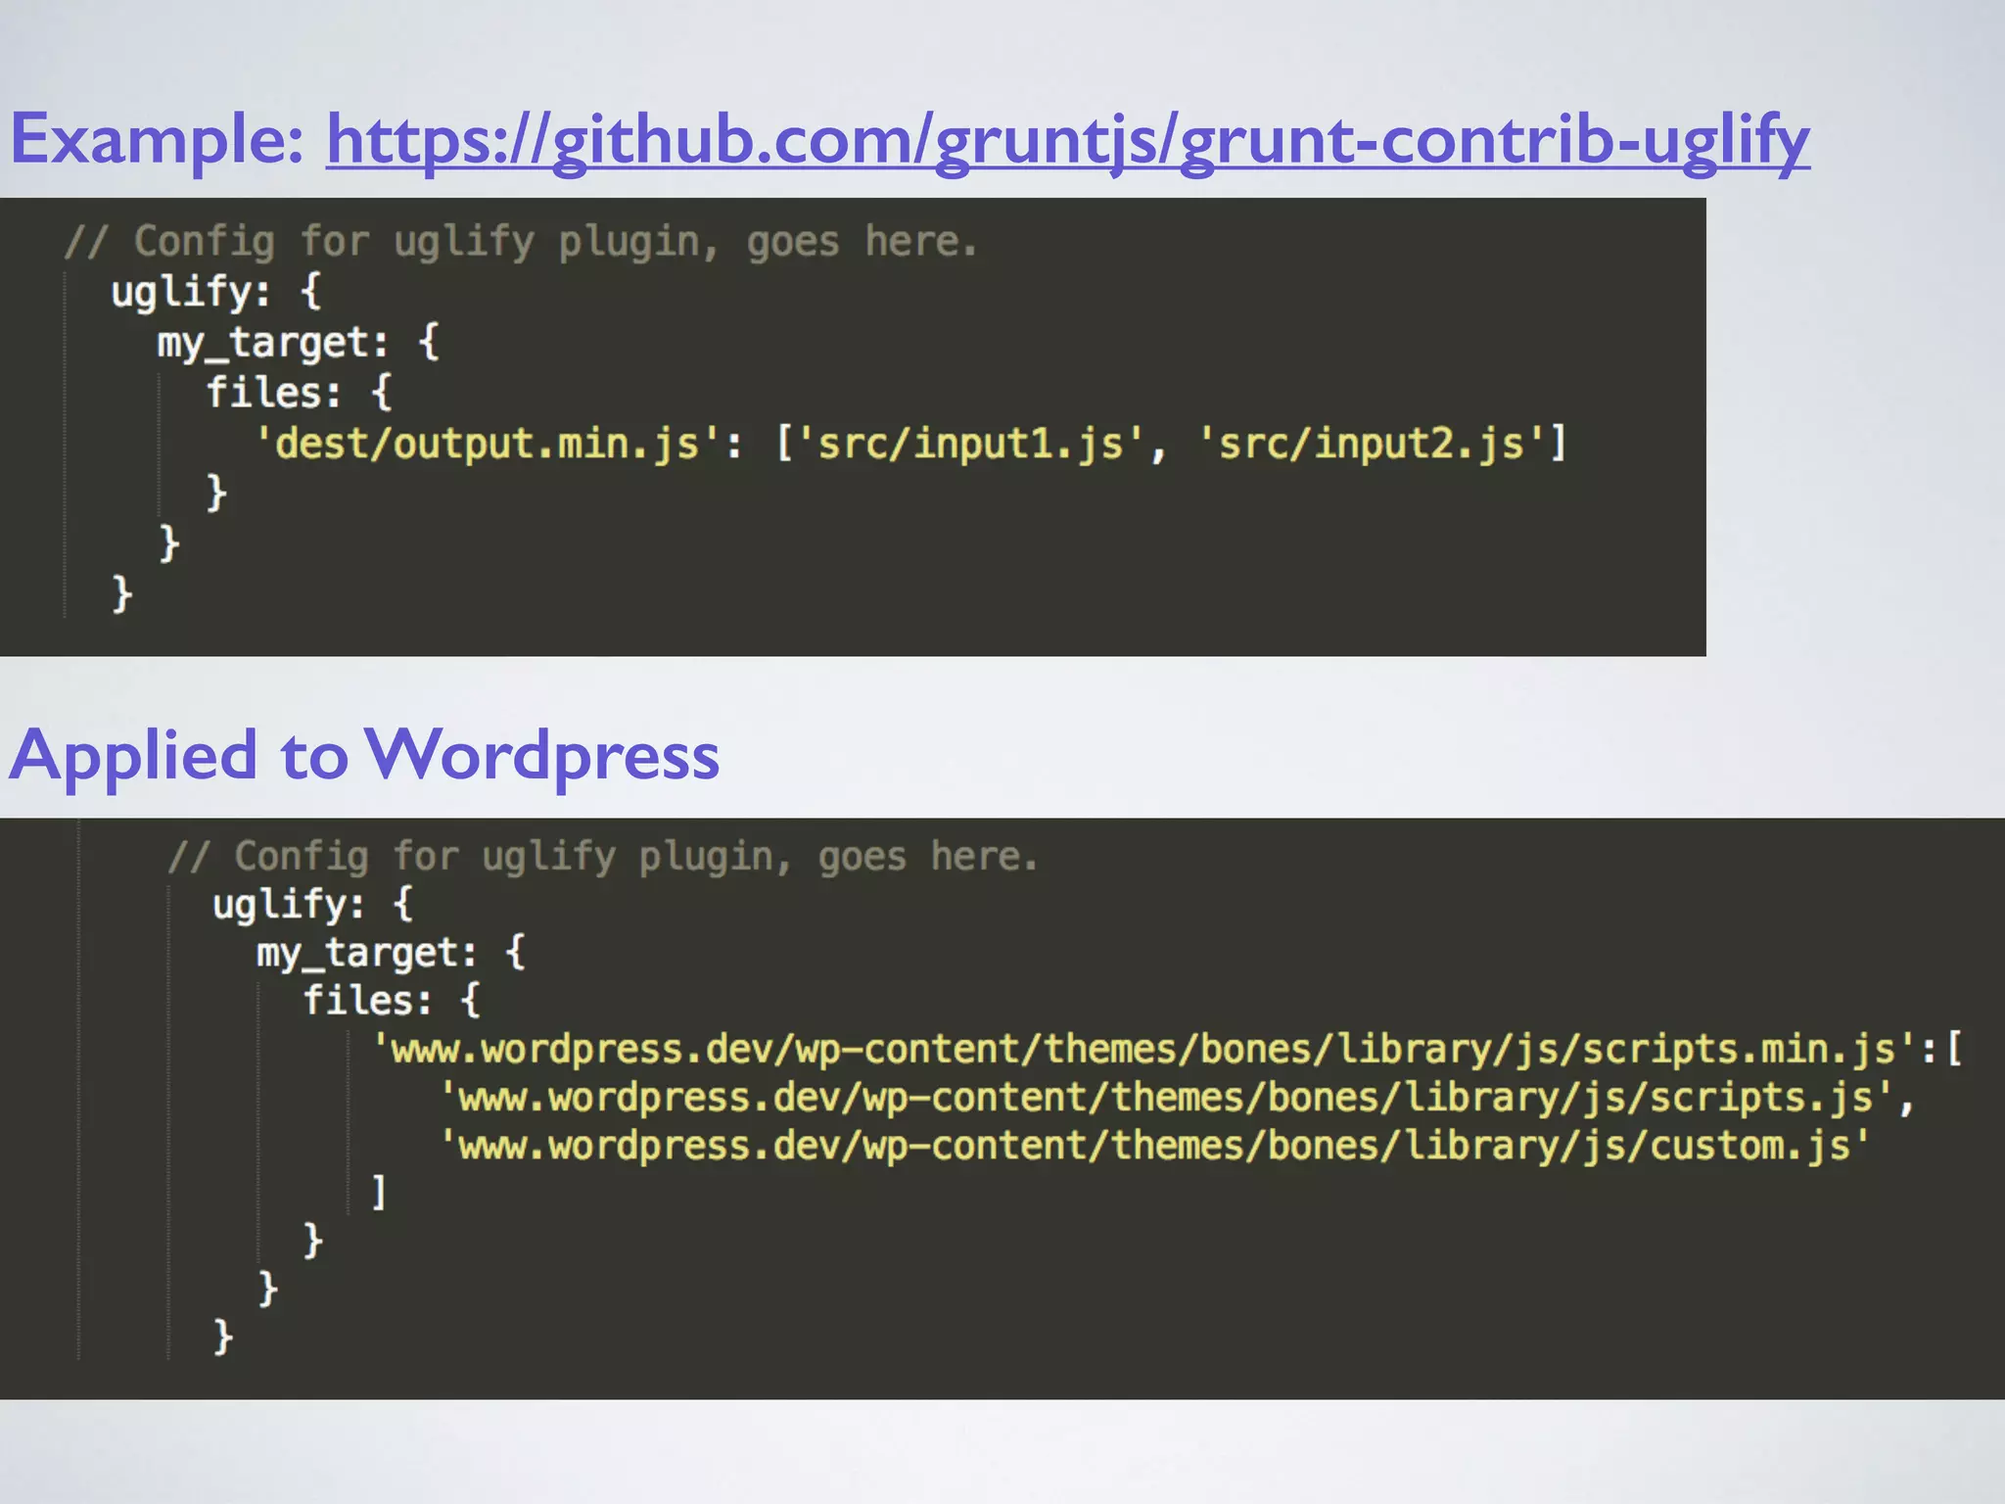Click 'files: {' in the top code block
The image size is (2005, 1504).
pyautogui.click(x=299, y=393)
